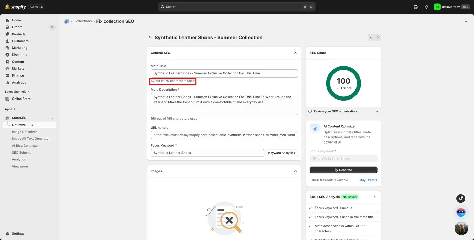This screenshot has height=240, width=474.
Task: Expand the Sales channels section
Action: click(x=17, y=92)
